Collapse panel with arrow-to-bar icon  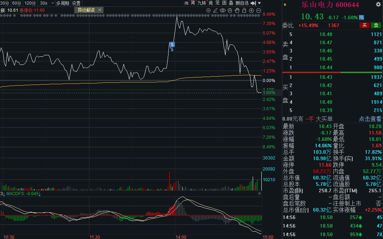click(x=253, y=3)
